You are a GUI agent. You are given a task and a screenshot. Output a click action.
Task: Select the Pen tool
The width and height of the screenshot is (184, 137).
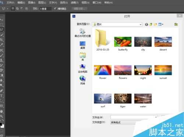point(1,91)
